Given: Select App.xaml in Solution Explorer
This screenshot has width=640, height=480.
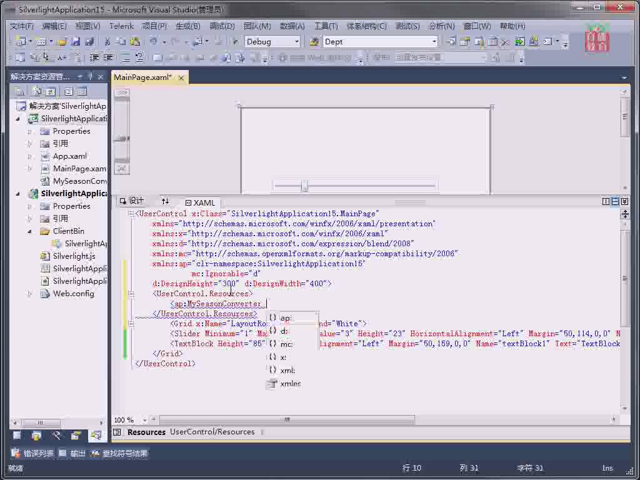Looking at the screenshot, I should pyautogui.click(x=63, y=156).
